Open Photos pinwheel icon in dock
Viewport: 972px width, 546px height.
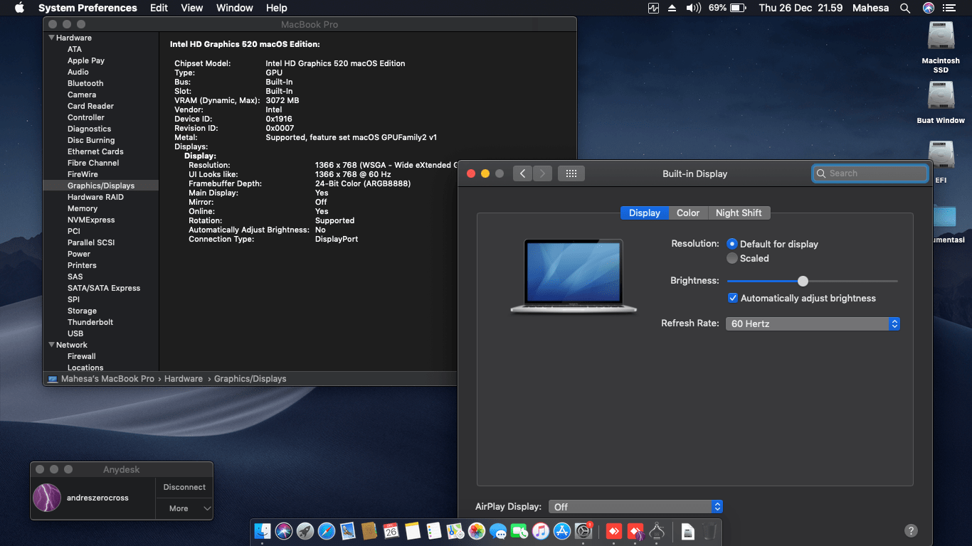point(477,530)
